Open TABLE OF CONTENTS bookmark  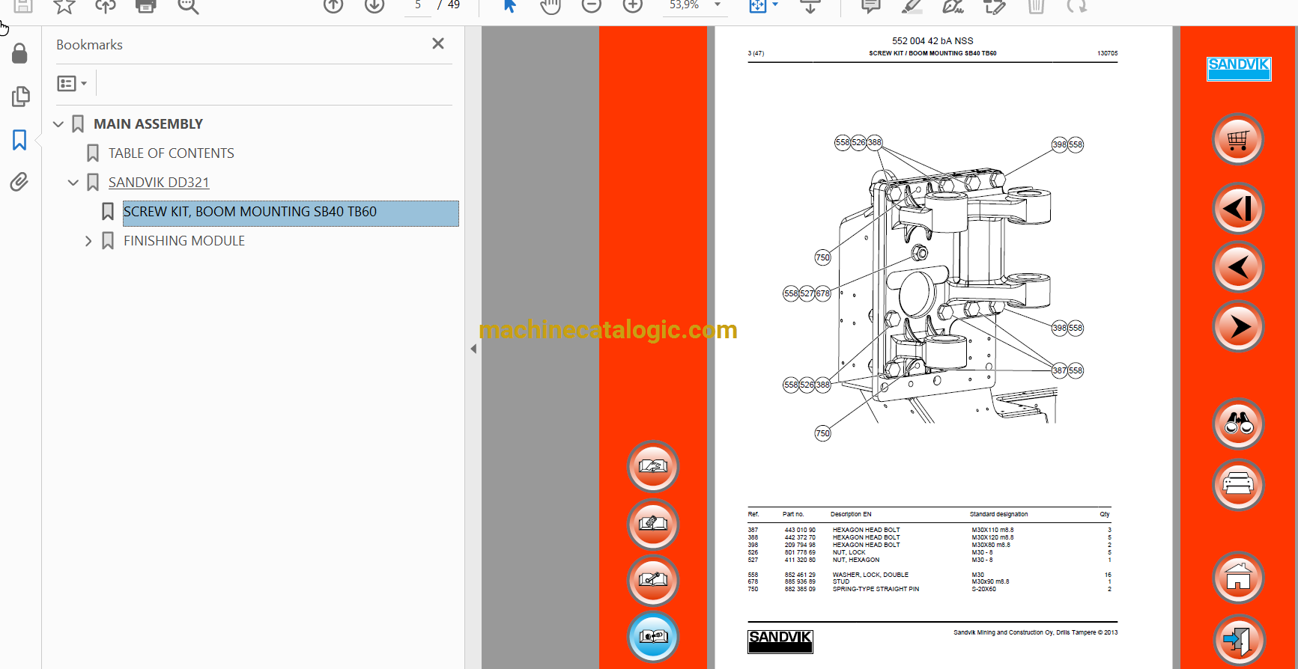172,153
